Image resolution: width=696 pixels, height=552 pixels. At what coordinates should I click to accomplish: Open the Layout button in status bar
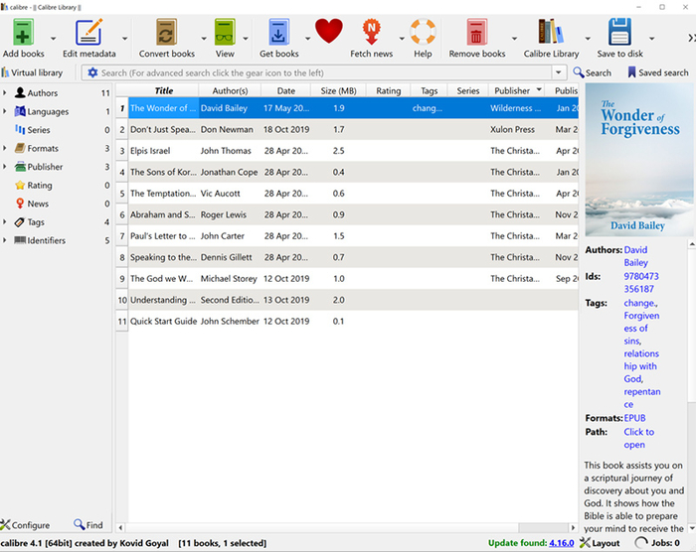click(600, 543)
